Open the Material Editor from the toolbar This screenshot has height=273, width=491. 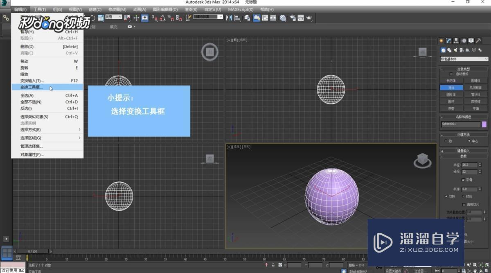[283, 17]
